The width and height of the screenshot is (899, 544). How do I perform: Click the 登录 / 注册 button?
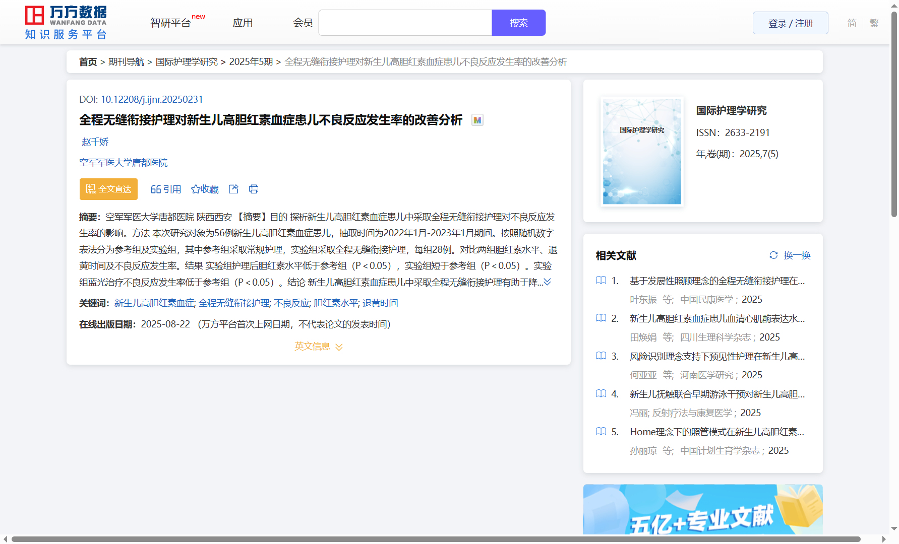click(790, 23)
